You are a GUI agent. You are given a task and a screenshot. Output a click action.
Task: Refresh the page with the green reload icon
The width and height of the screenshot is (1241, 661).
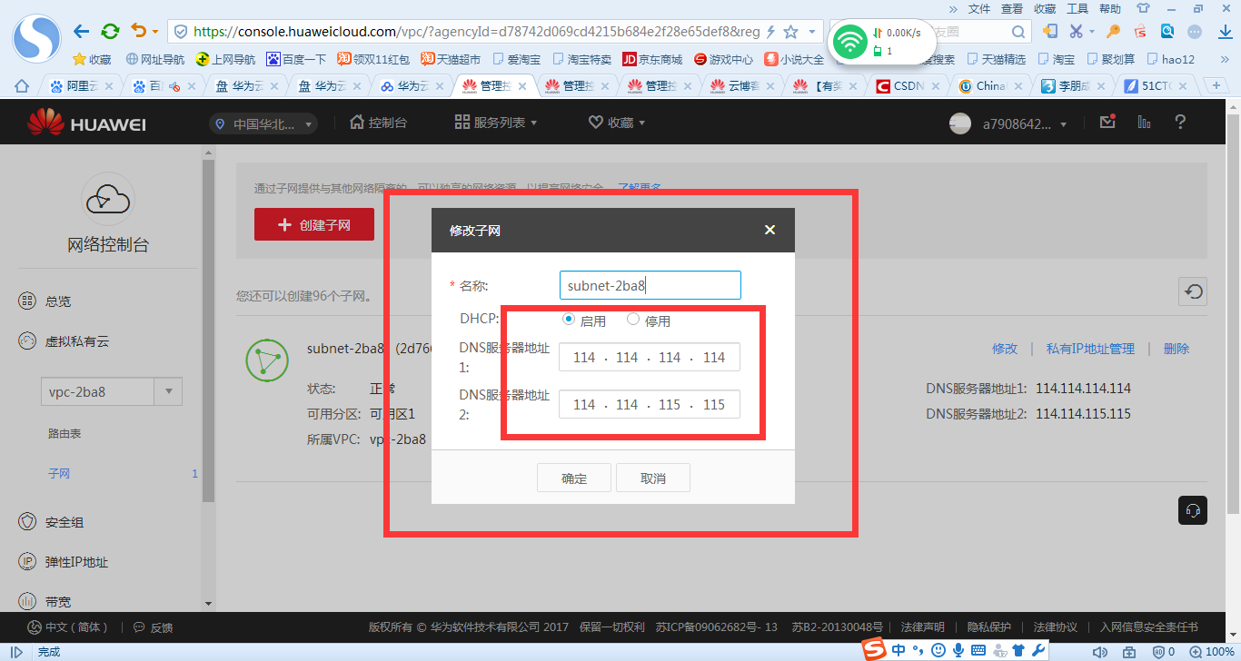(x=110, y=32)
